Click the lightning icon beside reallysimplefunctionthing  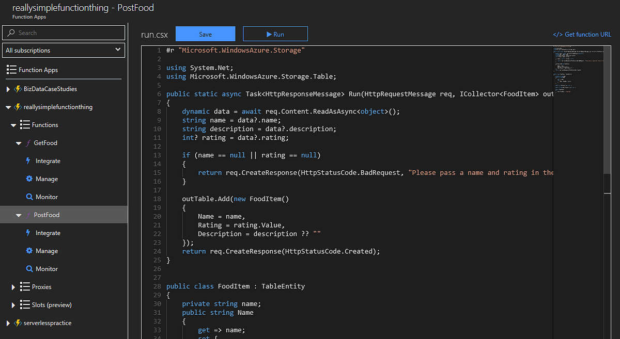click(18, 107)
